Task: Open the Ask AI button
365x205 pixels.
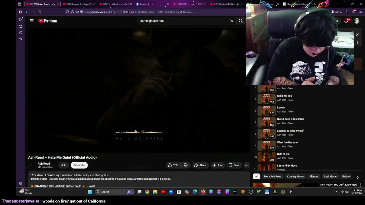Action: [x=217, y=165]
